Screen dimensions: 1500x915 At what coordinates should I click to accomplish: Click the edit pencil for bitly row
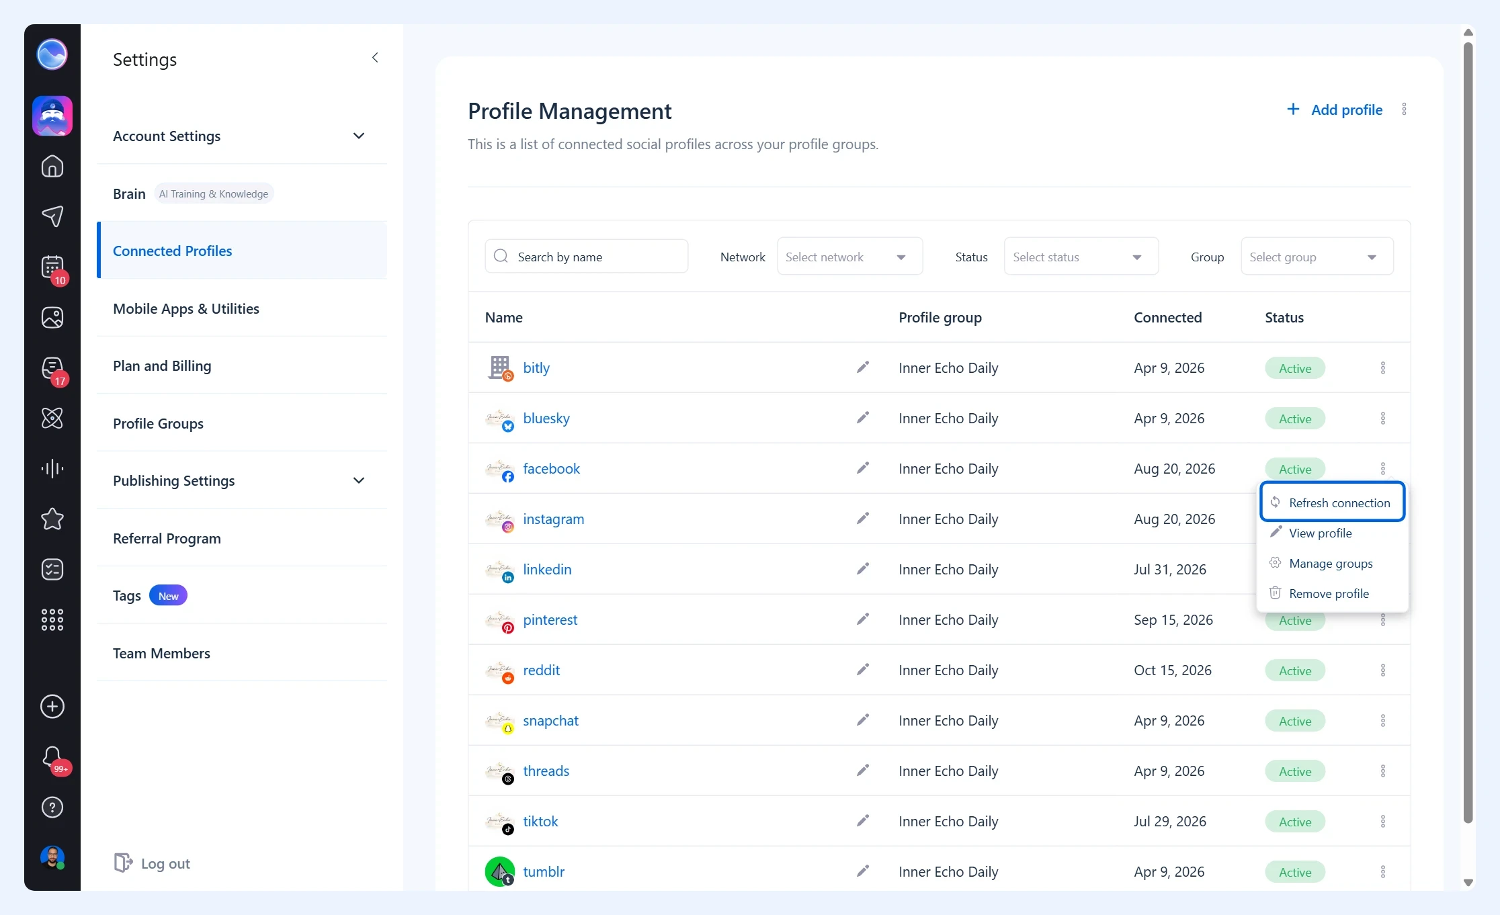click(863, 367)
